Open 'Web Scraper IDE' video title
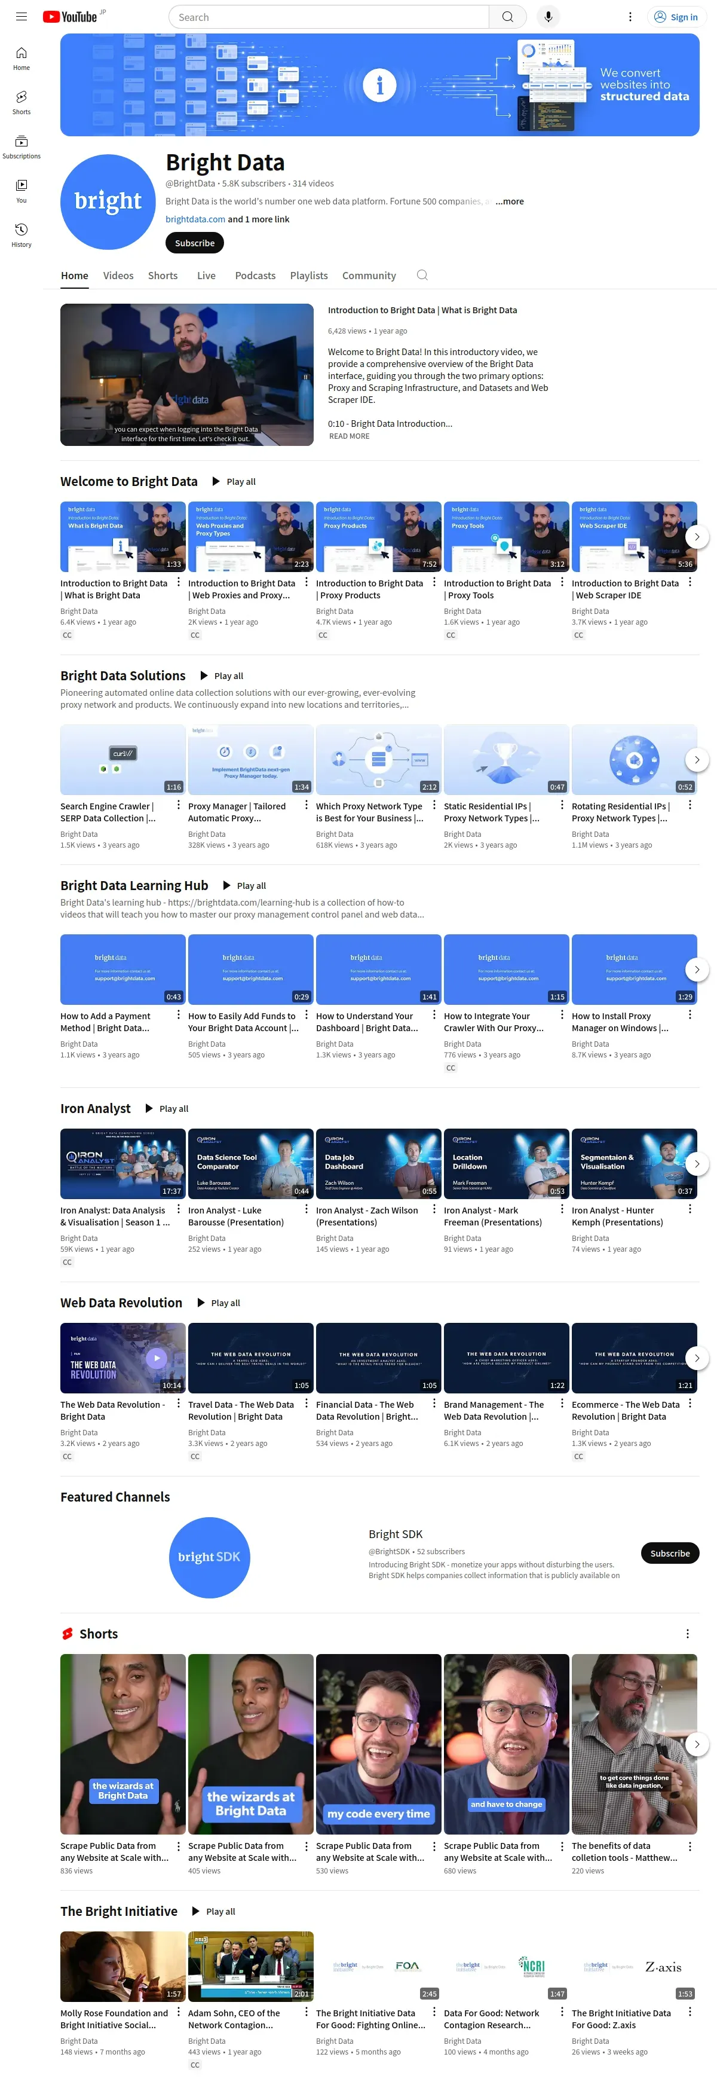The image size is (717, 2094). (x=625, y=589)
